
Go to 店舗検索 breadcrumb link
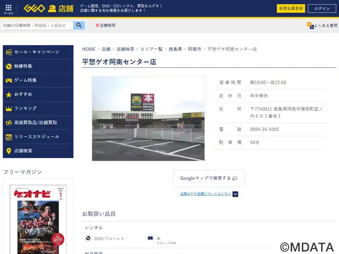click(125, 49)
